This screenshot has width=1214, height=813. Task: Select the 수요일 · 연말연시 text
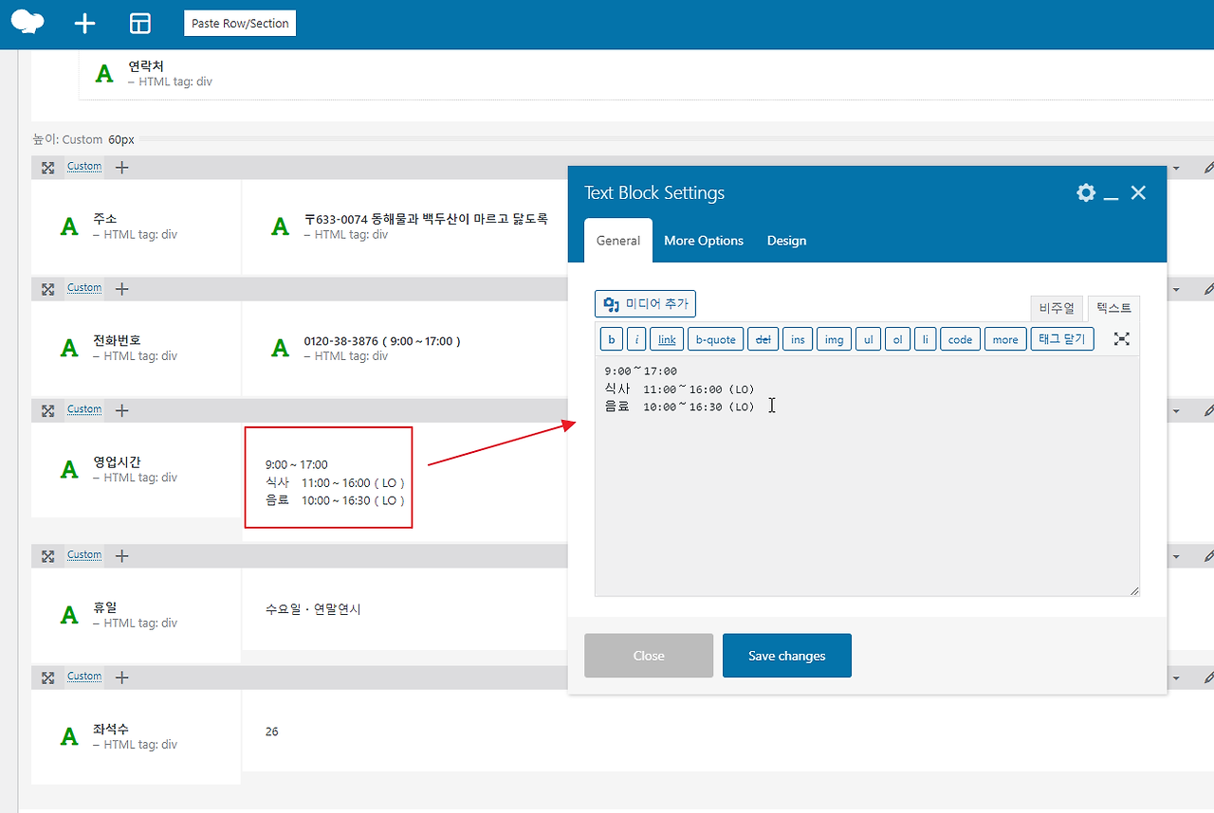313,609
